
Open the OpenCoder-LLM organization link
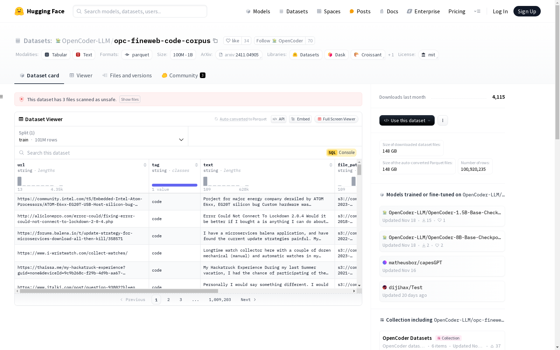86,41
